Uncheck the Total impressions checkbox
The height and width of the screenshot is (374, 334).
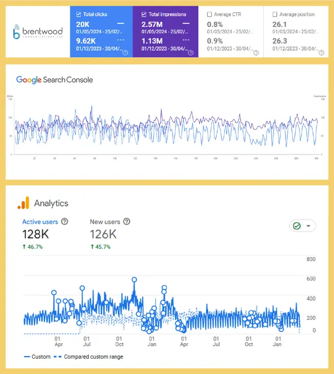pyautogui.click(x=144, y=14)
